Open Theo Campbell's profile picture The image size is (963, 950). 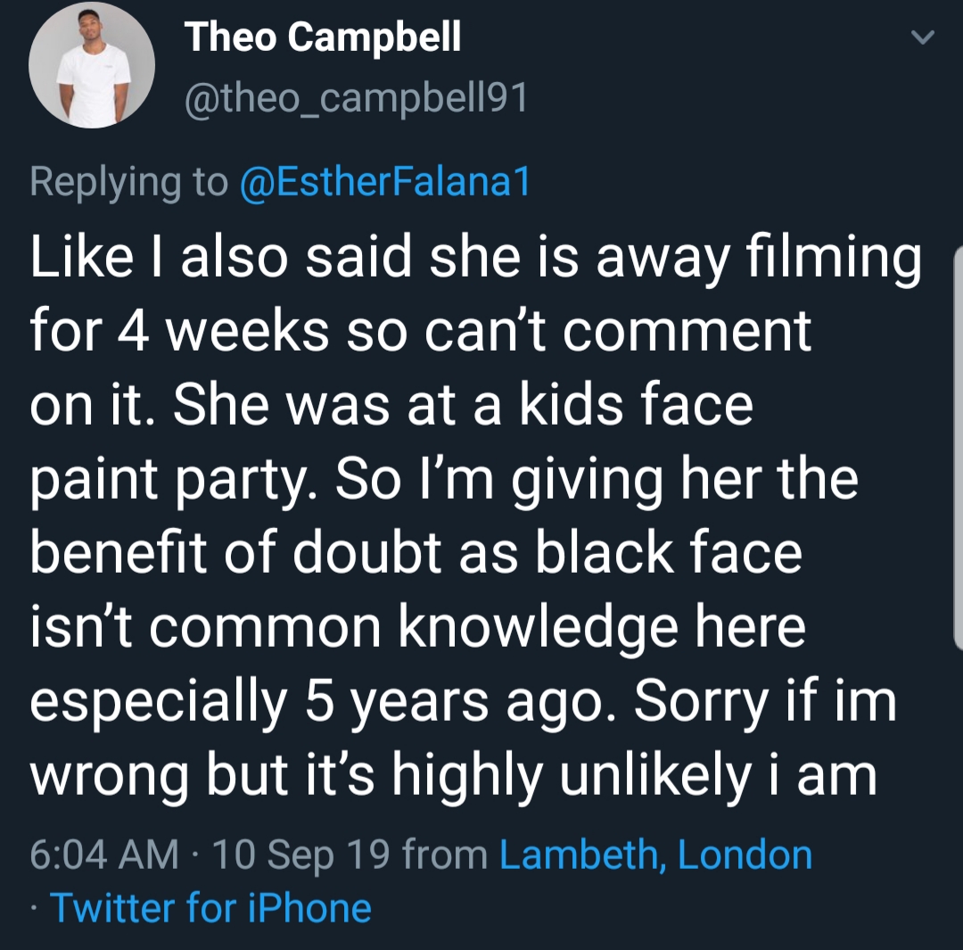coord(92,64)
